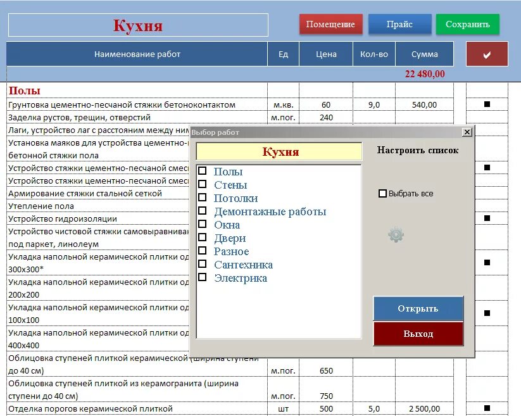The height and width of the screenshot is (416, 521).
Task: Open the Помещение button
Action: pyautogui.click(x=330, y=24)
